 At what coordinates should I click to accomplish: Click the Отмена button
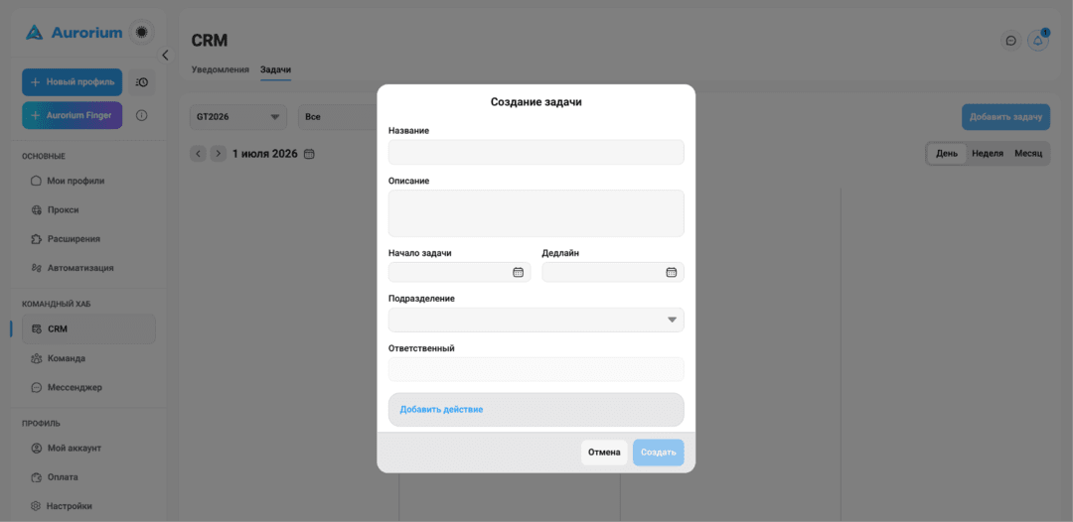click(604, 453)
